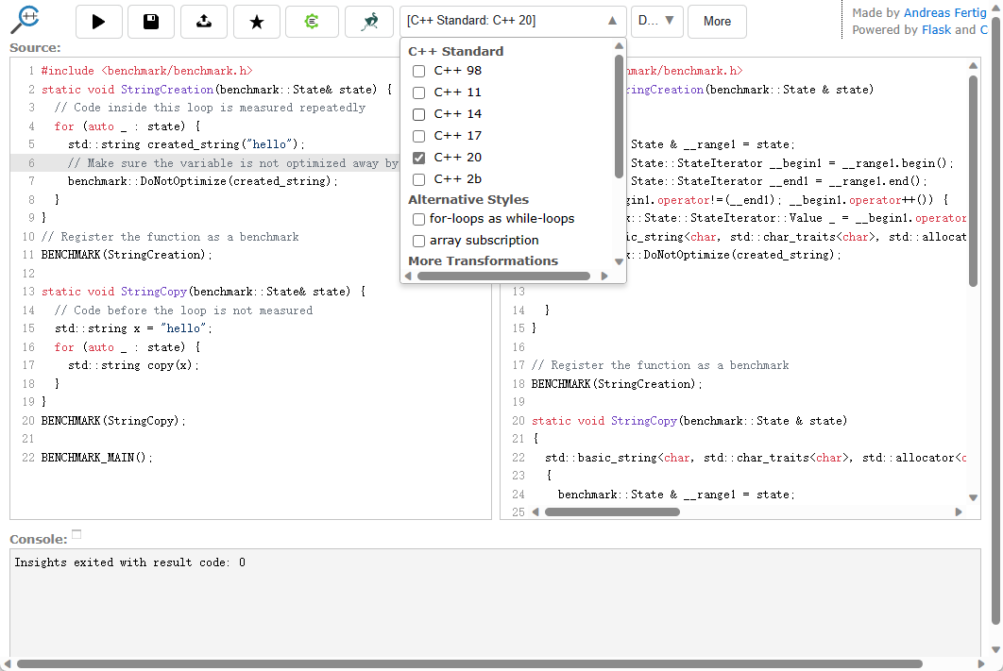Open the D... dropdown in the toolbar
Screen dimensions: 1003x671
coord(656,22)
